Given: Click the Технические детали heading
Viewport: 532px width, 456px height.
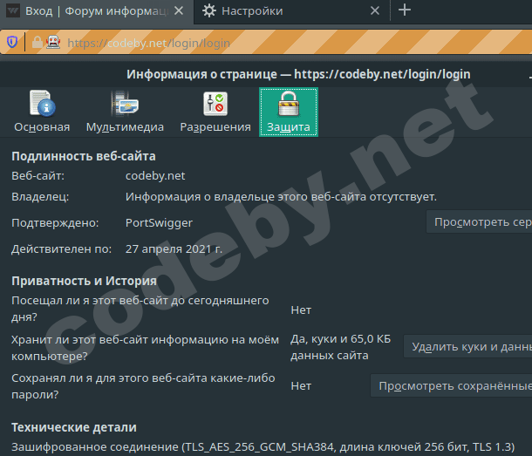Looking at the screenshot, I should click(74, 427).
